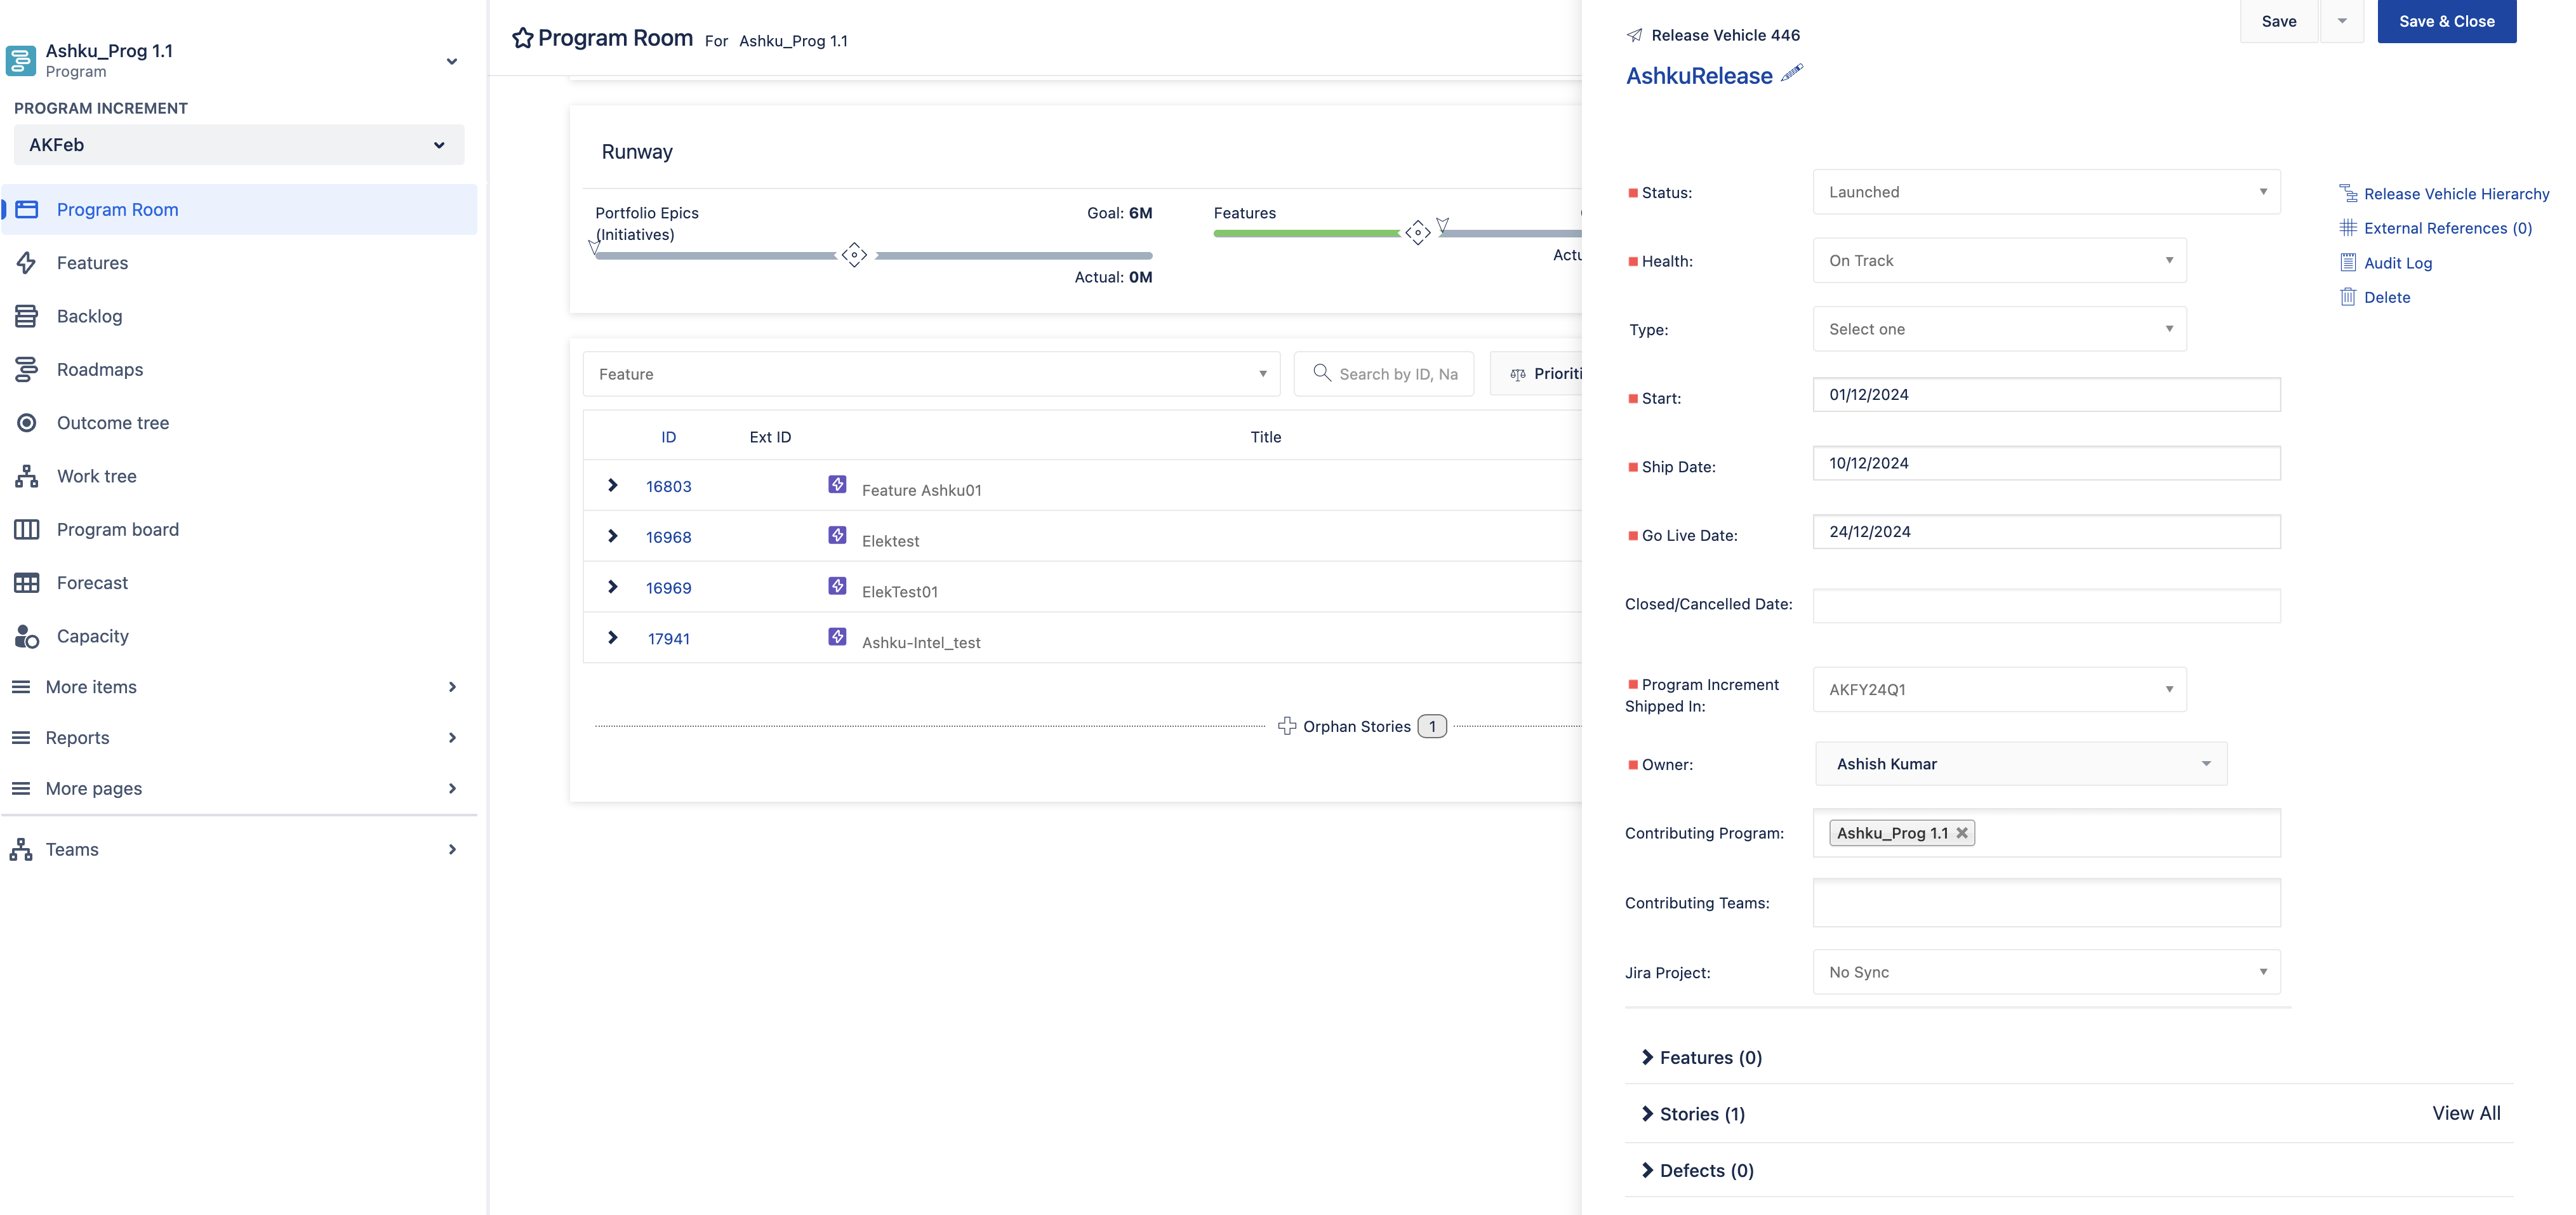The image size is (2576, 1215).
Task: Click the pencil edit icon beside AshkuRelease
Action: click(x=1792, y=73)
